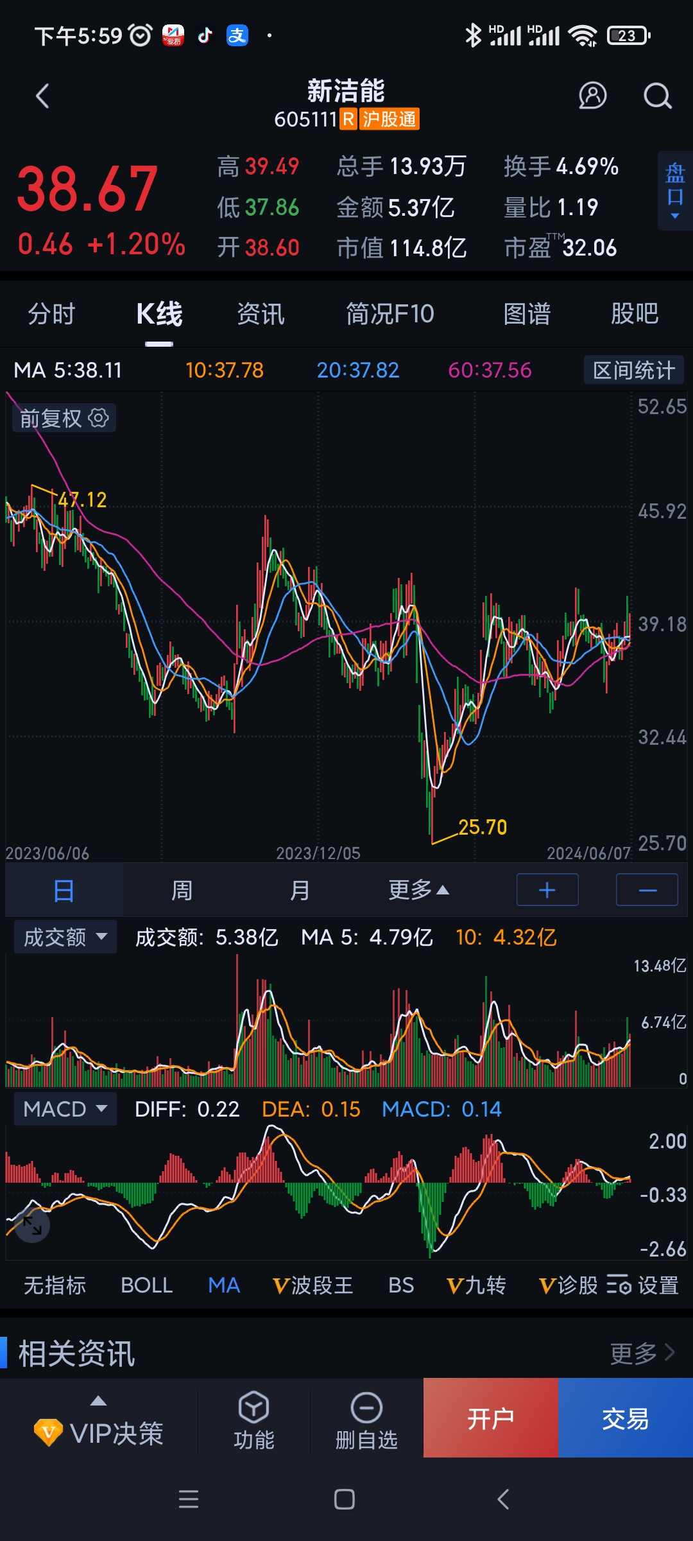
Task: Select the 日 daily period
Action: tap(64, 891)
